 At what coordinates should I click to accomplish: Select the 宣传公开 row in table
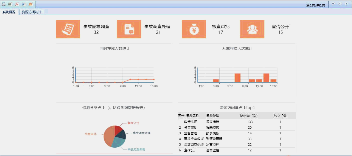(x=237, y=150)
